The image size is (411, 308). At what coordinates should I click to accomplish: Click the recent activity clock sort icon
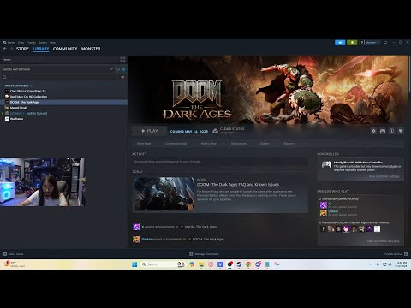click(118, 69)
